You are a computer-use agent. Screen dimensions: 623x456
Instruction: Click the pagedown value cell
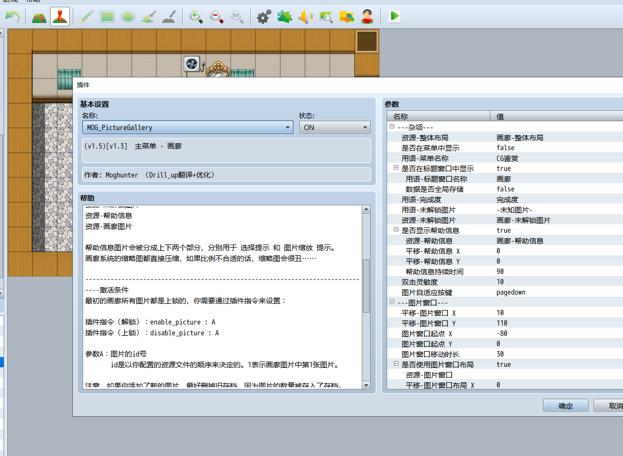tap(556, 292)
